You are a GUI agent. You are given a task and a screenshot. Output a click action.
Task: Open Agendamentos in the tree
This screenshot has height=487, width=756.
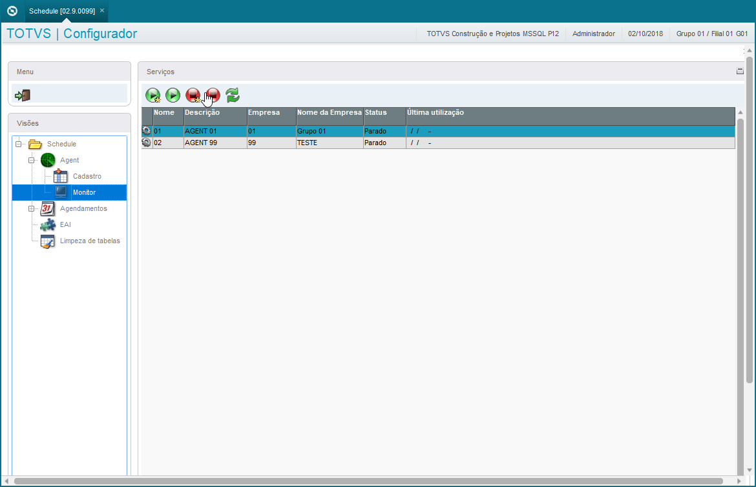click(x=83, y=208)
